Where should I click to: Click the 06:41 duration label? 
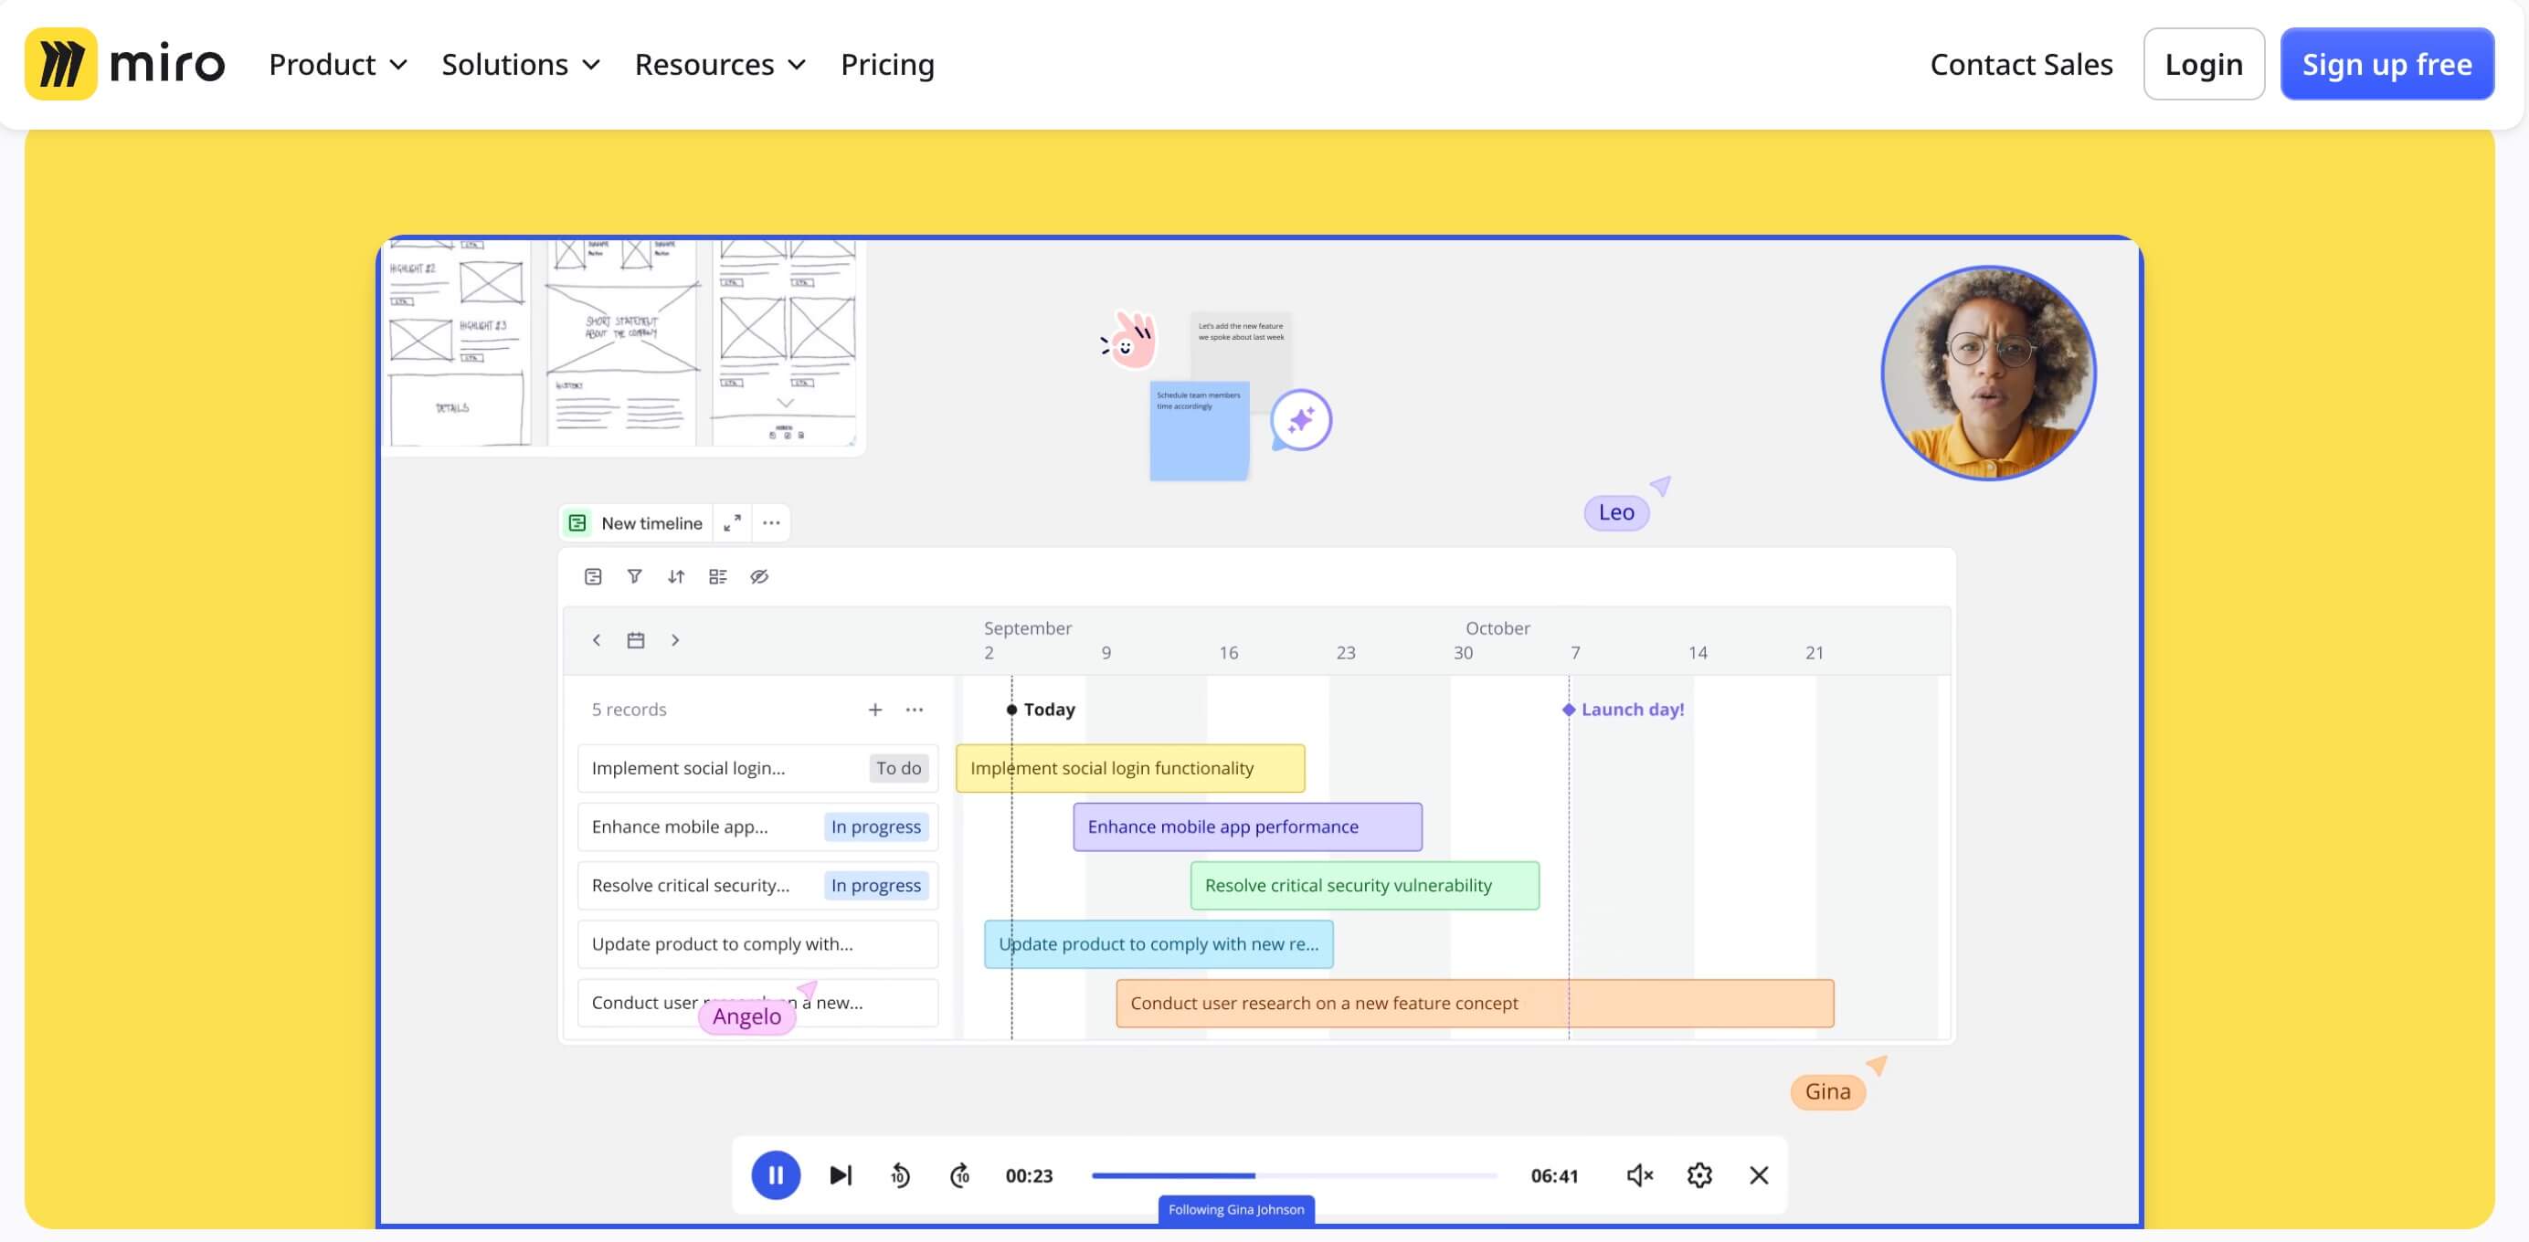tap(1554, 1175)
